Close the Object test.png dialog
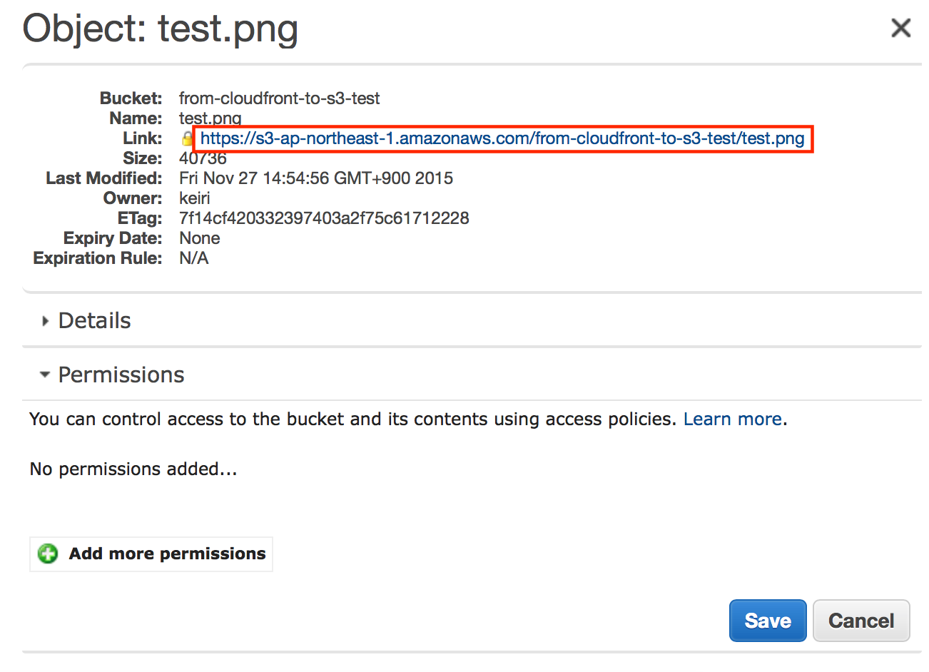The image size is (929, 672). click(900, 28)
